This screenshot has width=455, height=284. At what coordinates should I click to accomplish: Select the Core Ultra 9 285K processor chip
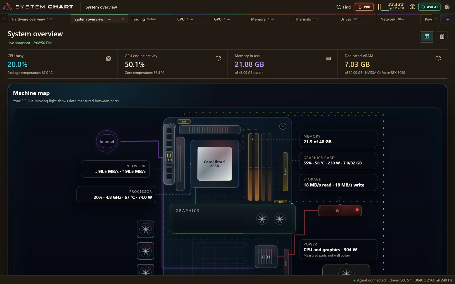(x=215, y=164)
